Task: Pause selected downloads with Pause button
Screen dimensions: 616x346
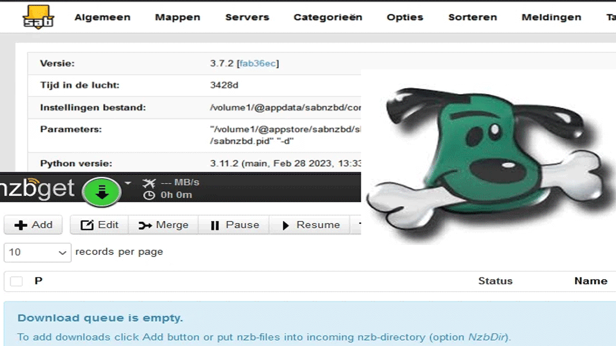Action: click(235, 225)
